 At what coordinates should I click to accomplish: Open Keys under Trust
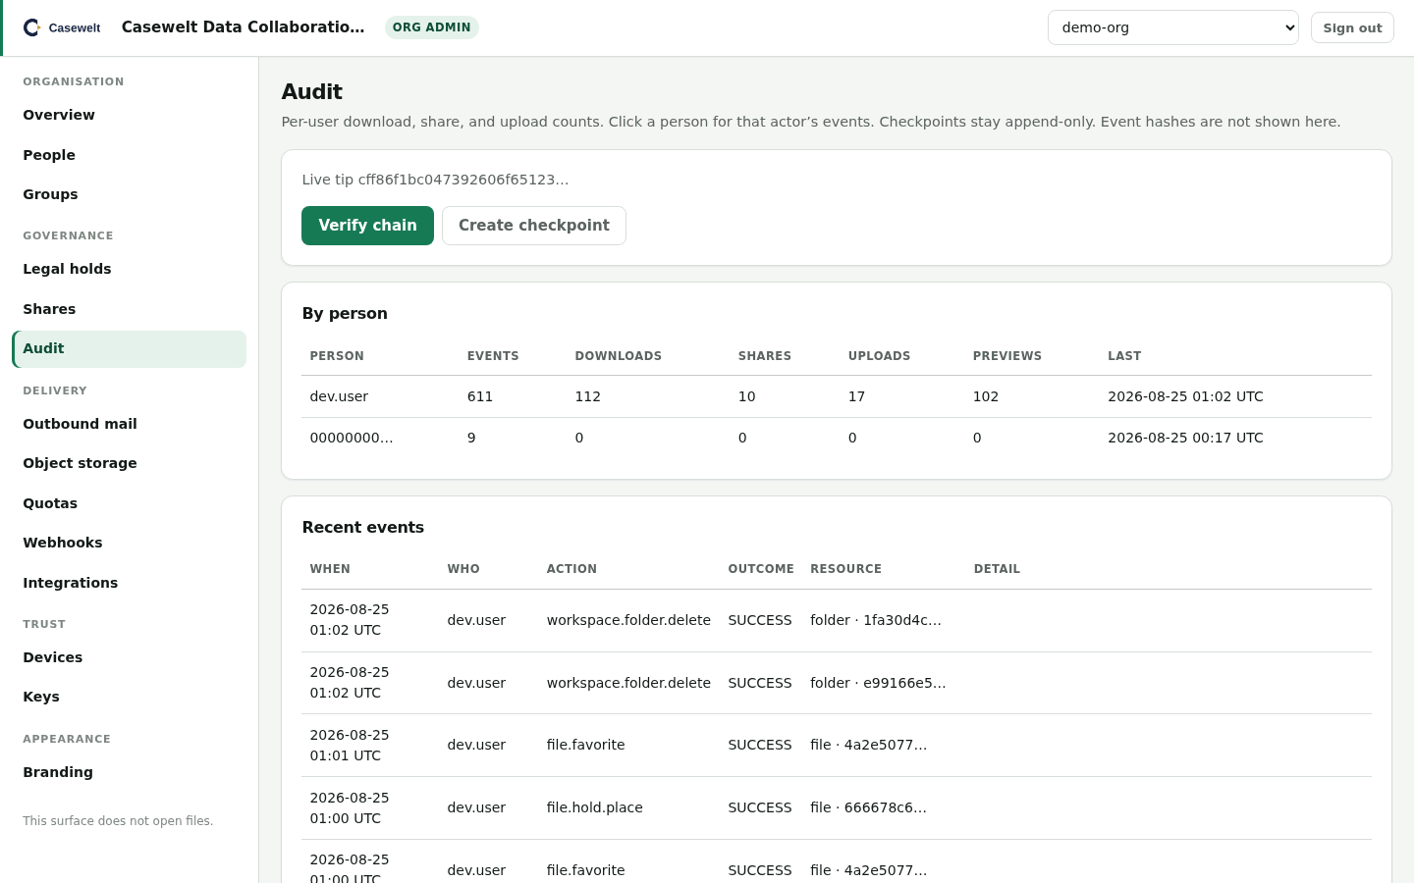click(129, 697)
